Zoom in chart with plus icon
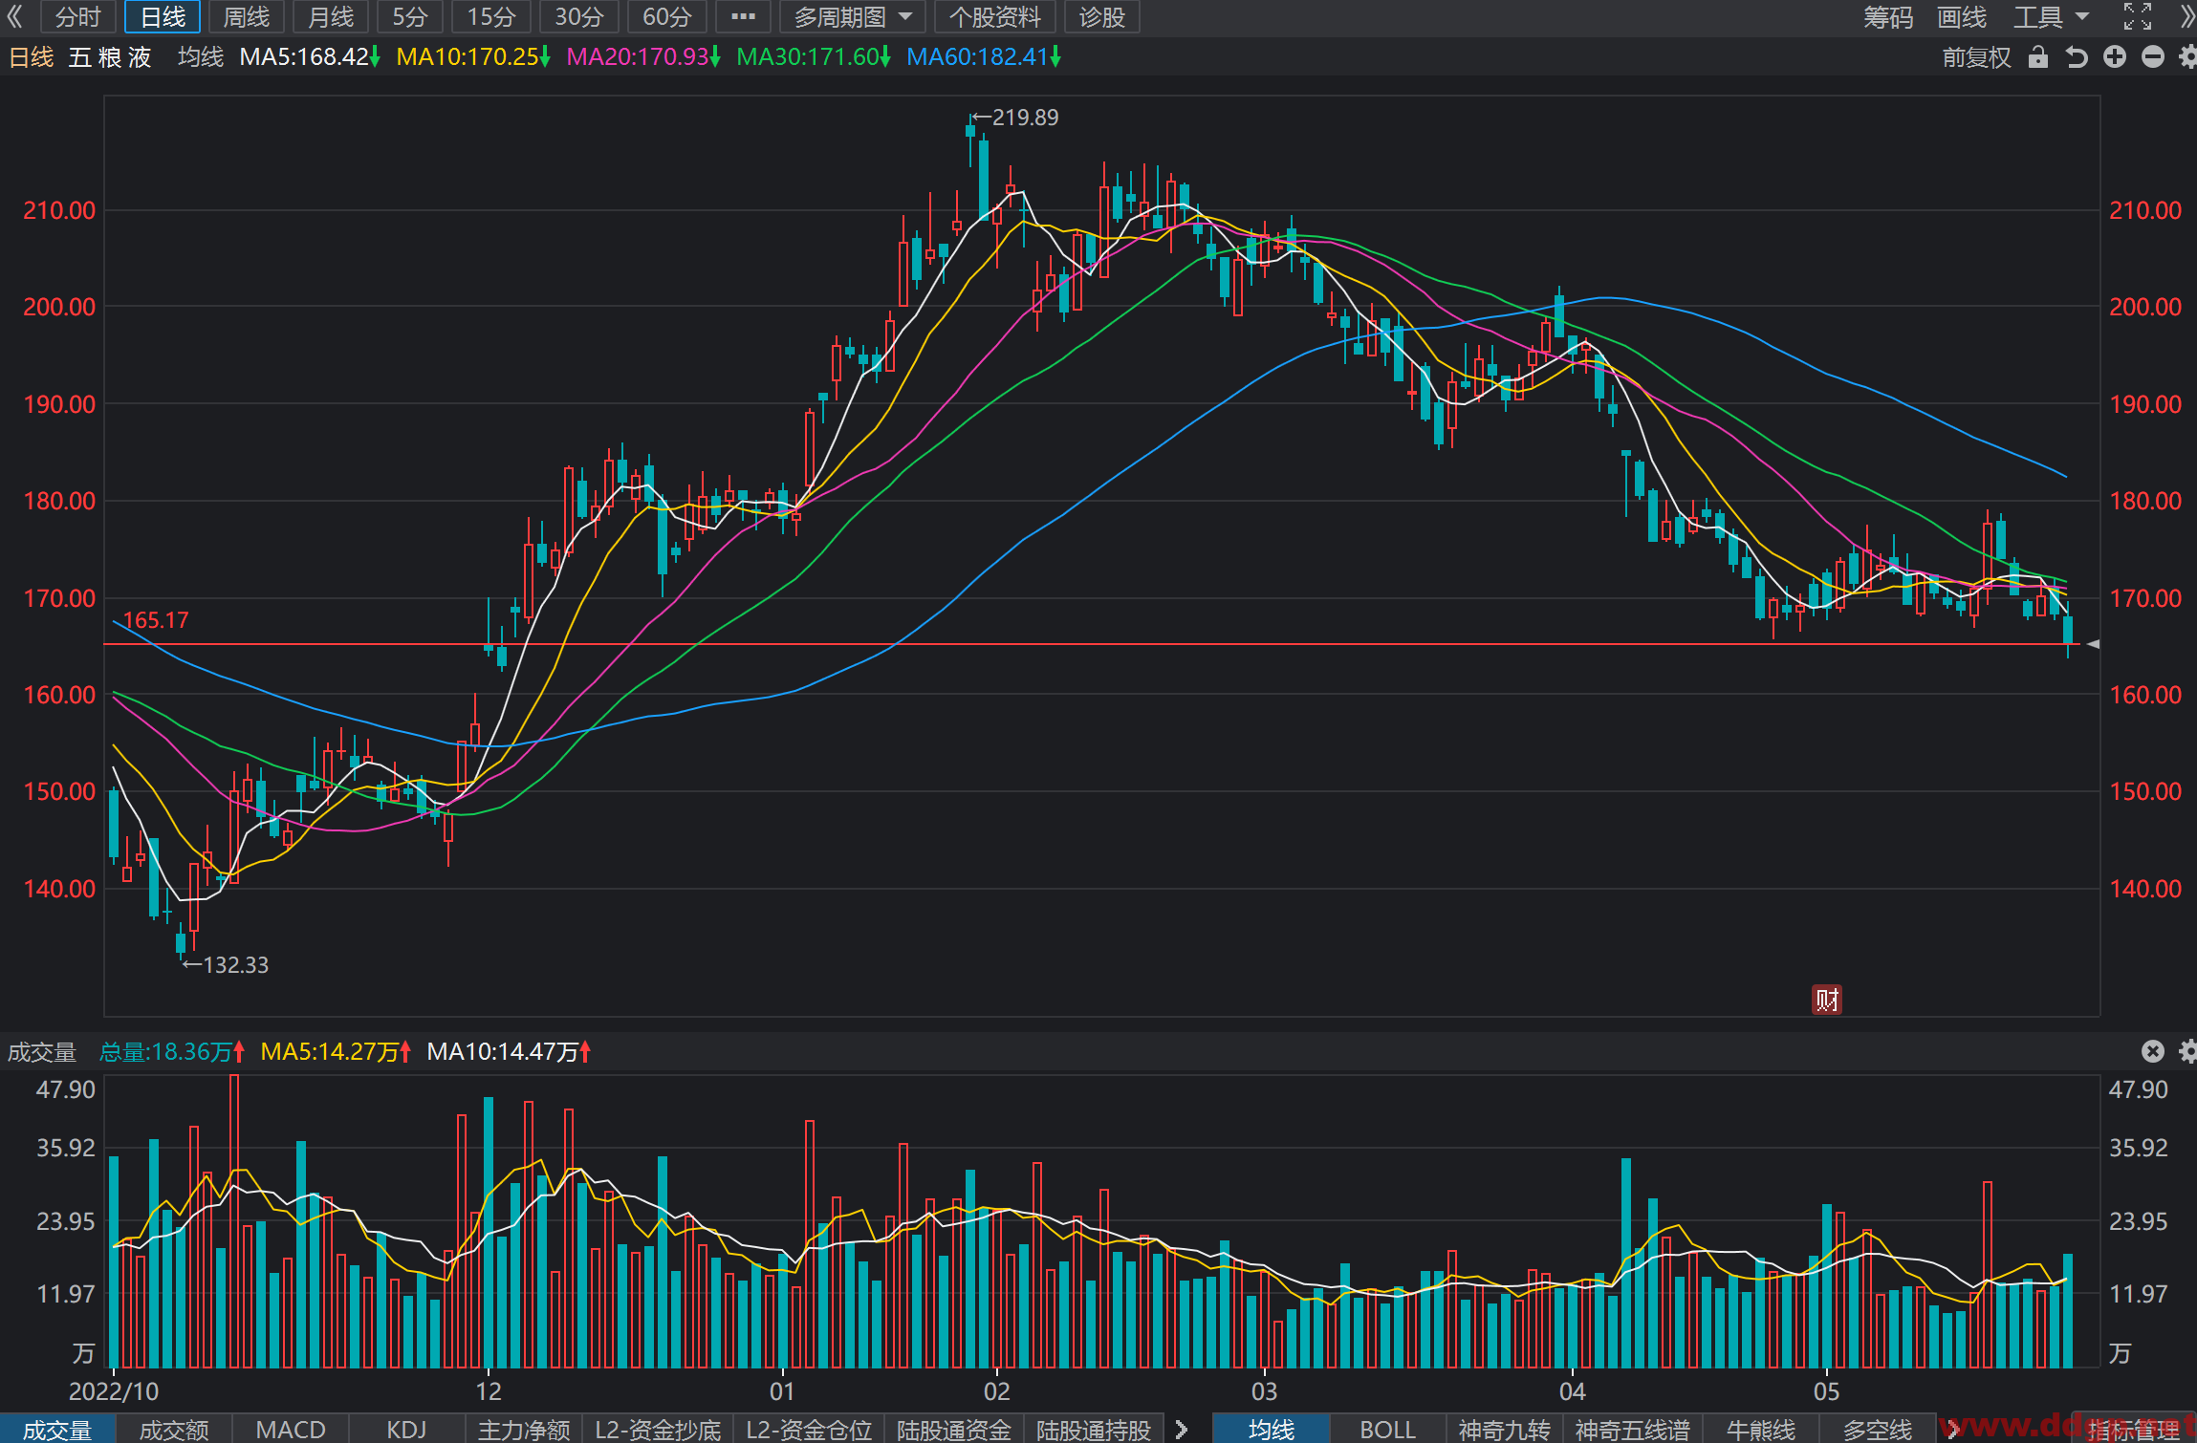 coord(2115,57)
